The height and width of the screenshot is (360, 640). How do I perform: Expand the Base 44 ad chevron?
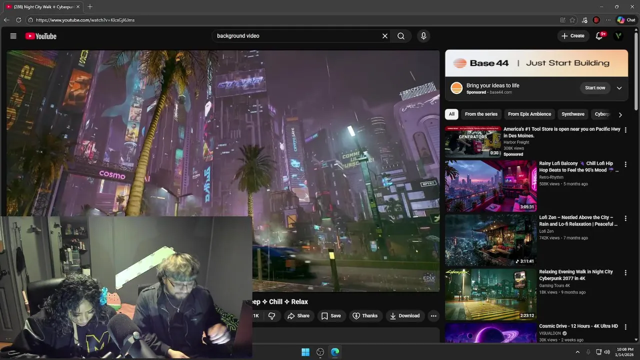[619, 88]
